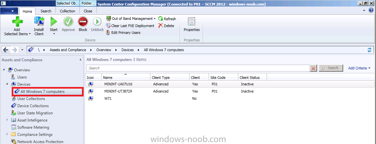This screenshot has height=144, width=376.
Task: Switch to the Collection ribbon tab
Action: click(x=67, y=11)
